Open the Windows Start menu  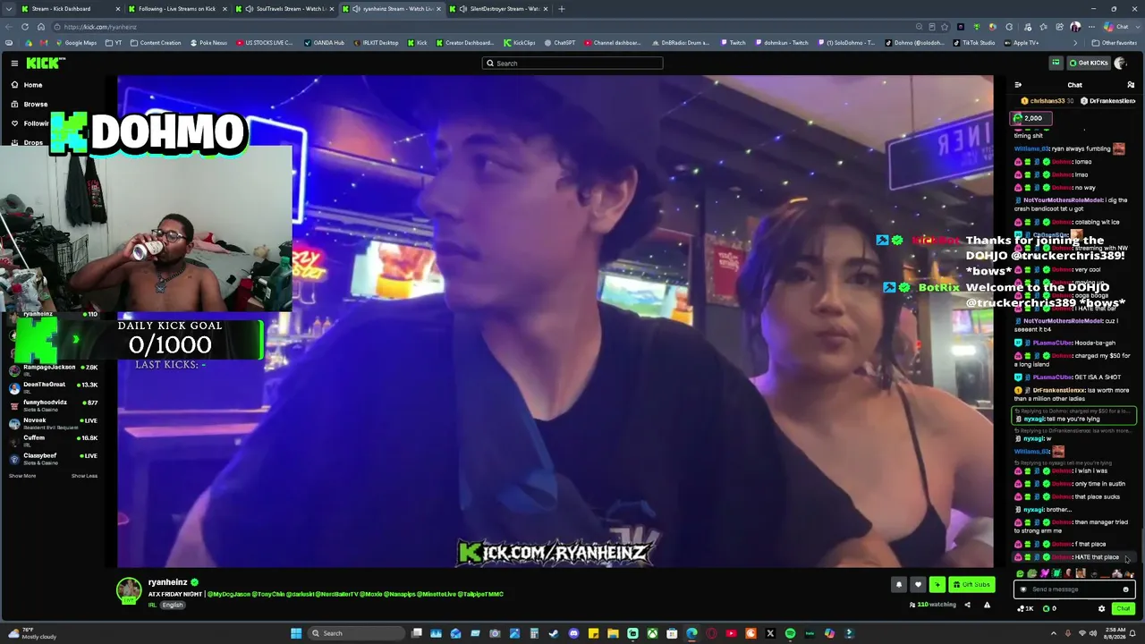pyautogui.click(x=296, y=633)
